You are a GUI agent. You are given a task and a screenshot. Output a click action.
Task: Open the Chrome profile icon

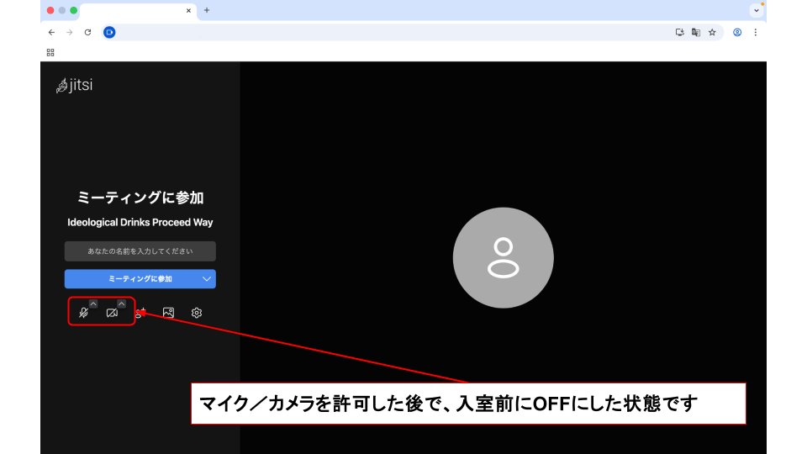pyautogui.click(x=737, y=32)
